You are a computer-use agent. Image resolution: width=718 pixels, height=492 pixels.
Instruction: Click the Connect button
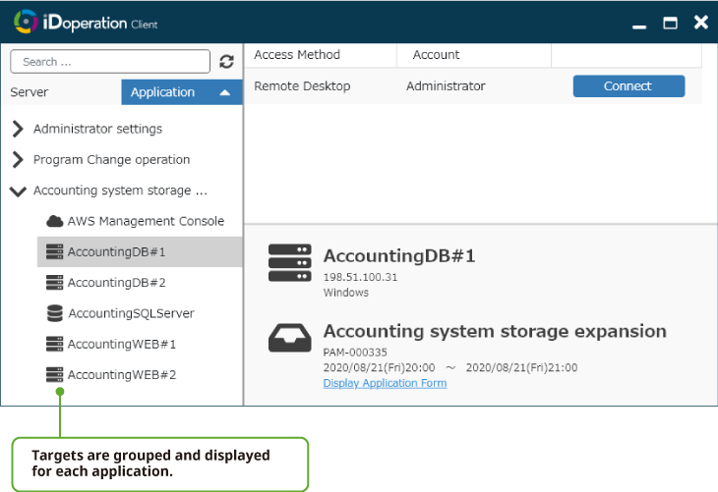click(x=628, y=86)
